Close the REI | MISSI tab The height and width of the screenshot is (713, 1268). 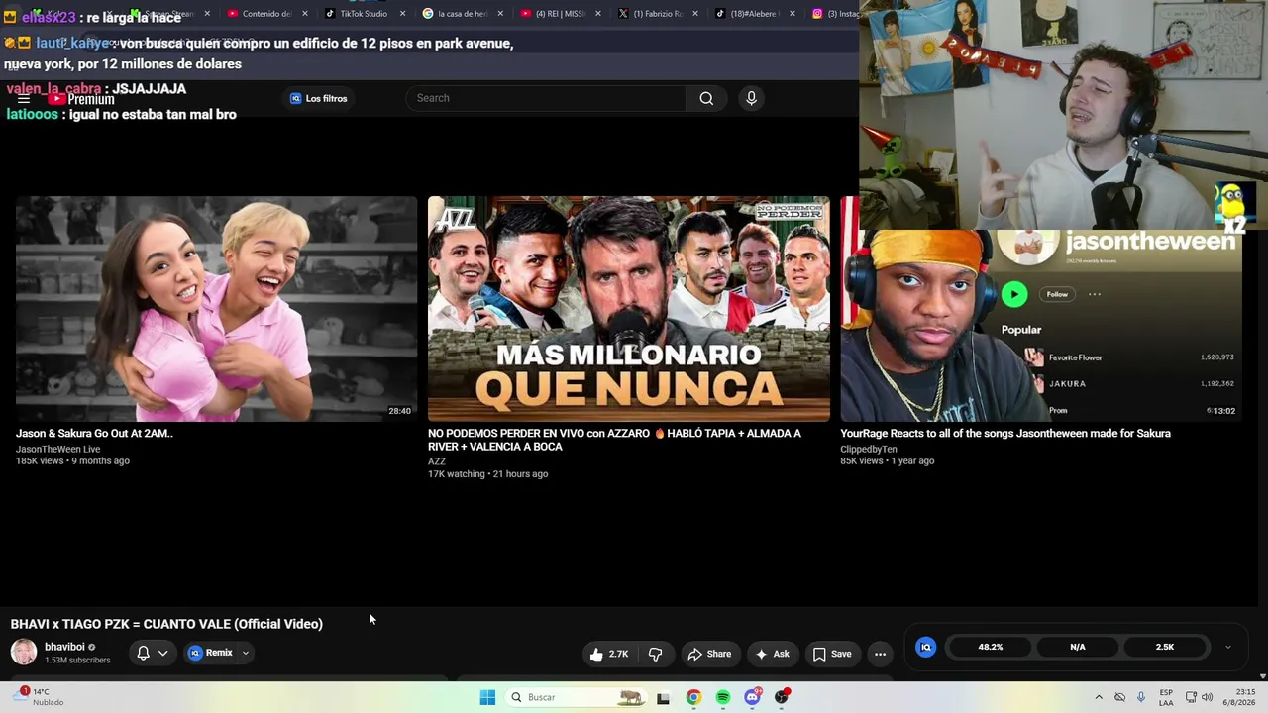(x=597, y=14)
